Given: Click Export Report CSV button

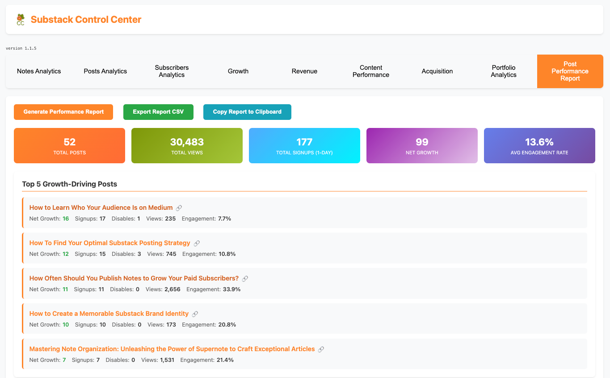Looking at the screenshot, I should click(158, 112).
